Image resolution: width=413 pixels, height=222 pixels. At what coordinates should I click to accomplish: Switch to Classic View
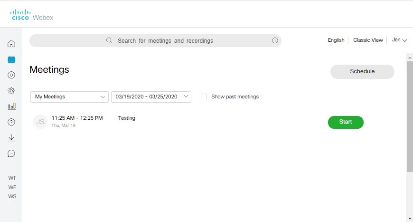tap(367, 40)
